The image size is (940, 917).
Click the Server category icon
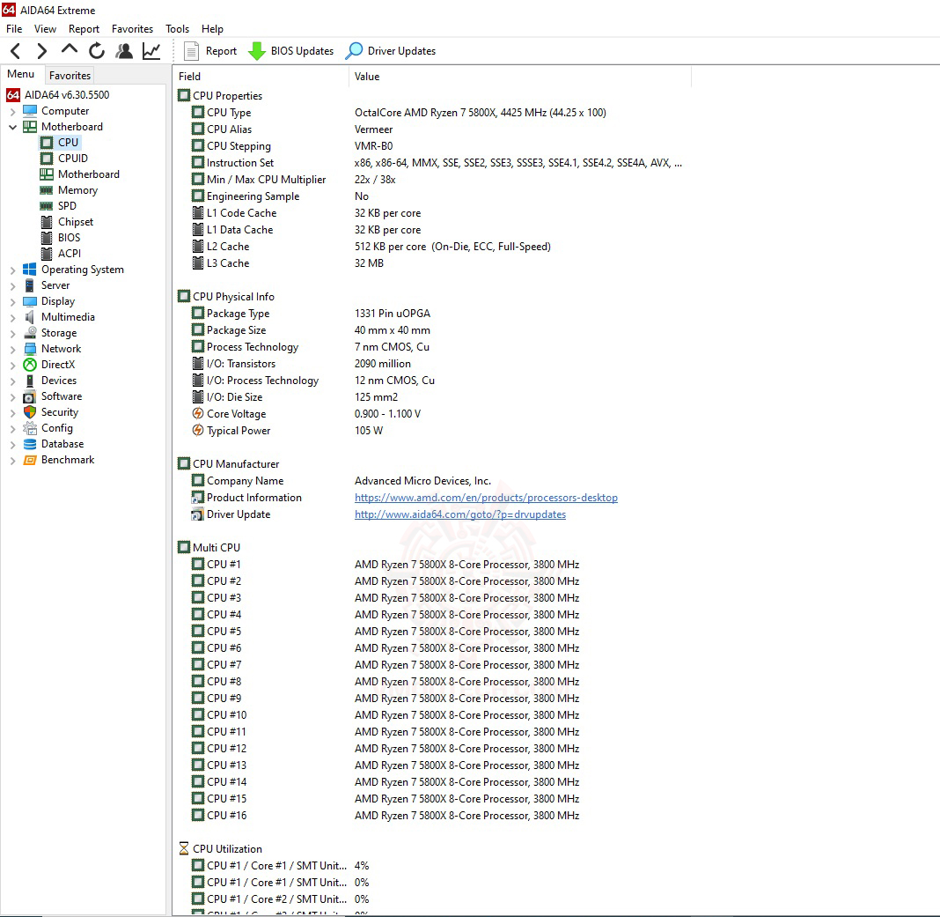coord(29,285)
